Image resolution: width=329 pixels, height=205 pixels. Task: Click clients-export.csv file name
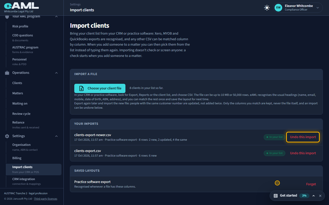(88, 151)
